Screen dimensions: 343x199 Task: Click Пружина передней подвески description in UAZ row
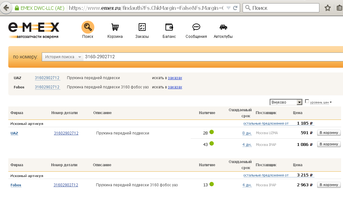coord(122,133)
